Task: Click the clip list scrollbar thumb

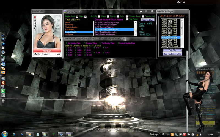Action: tap(182, 28)
